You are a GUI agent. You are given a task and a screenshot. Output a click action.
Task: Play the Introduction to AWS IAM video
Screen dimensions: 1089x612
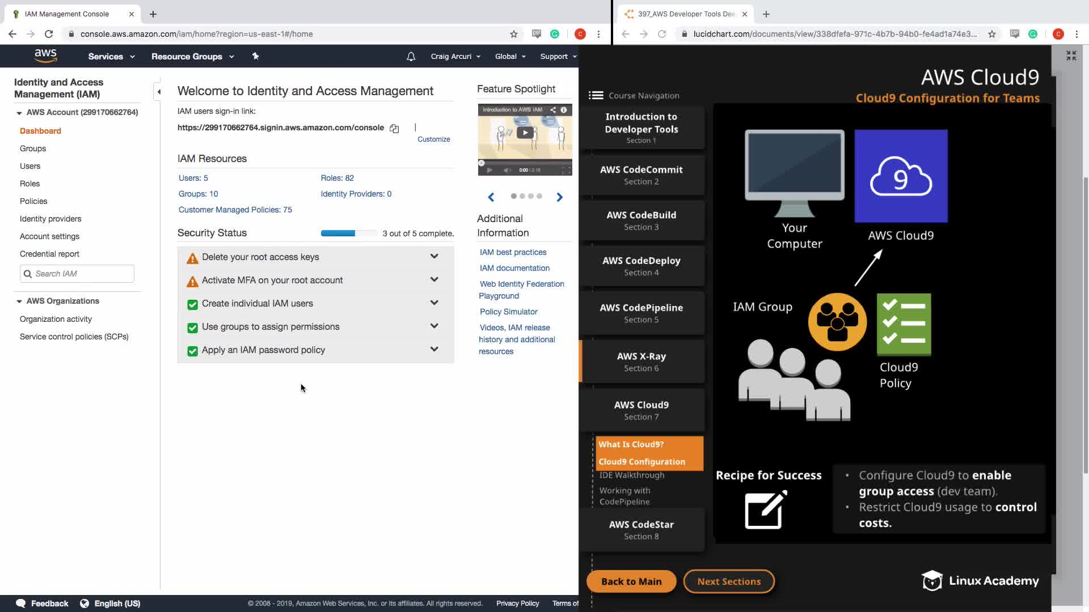coord(525,133)
